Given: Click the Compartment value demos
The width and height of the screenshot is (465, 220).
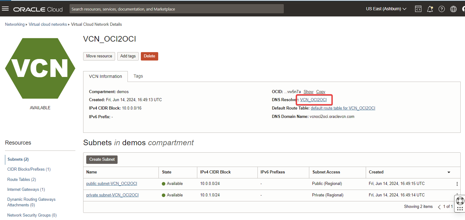Looking at the screenshot, I should pos(123,92).
